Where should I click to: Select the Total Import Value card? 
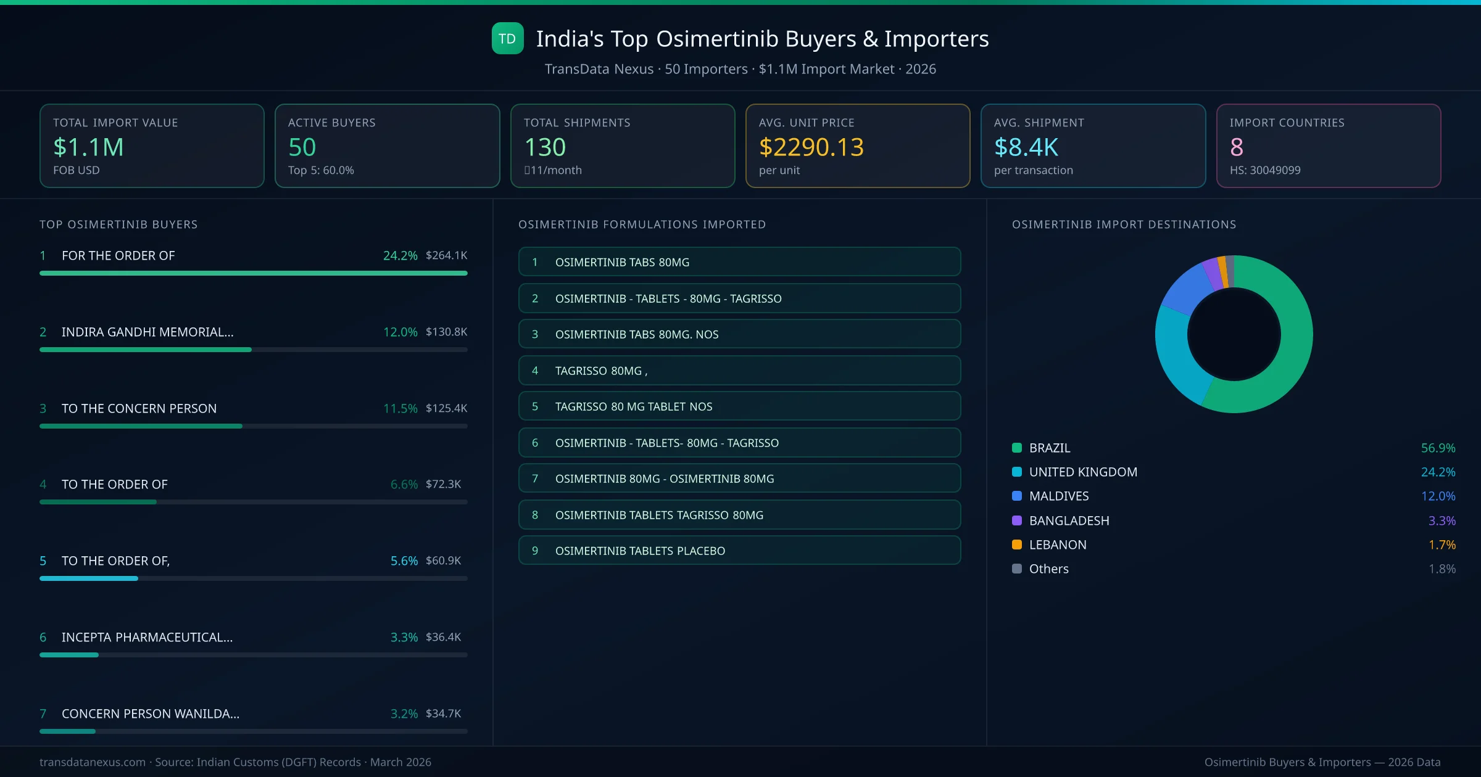[152, 146]
